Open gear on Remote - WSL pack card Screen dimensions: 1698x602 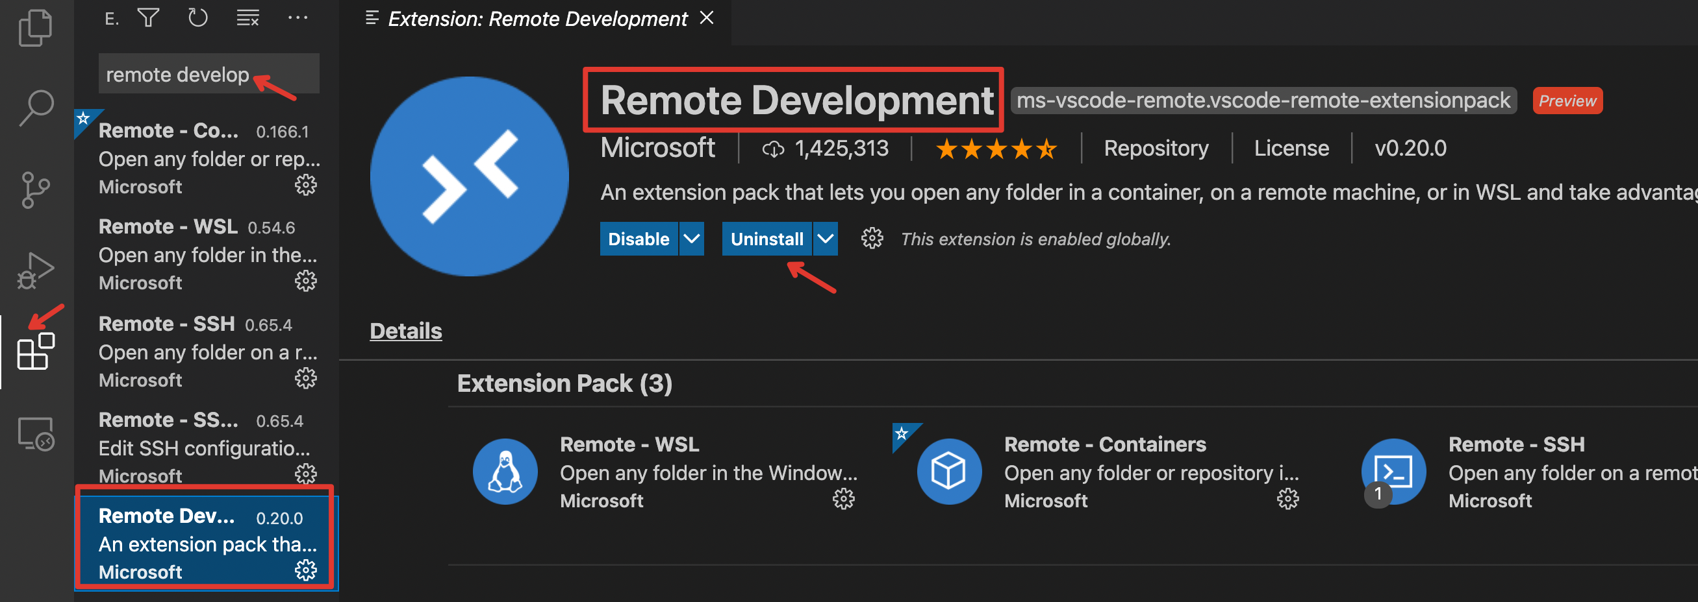click(844, 500)
